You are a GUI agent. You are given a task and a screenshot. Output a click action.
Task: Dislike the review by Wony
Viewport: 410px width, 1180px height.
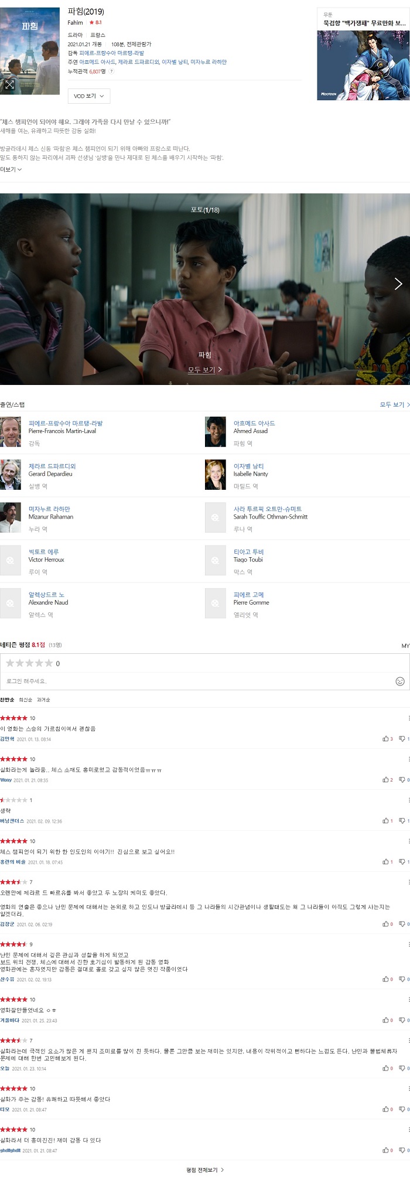(x=404, y=780)
